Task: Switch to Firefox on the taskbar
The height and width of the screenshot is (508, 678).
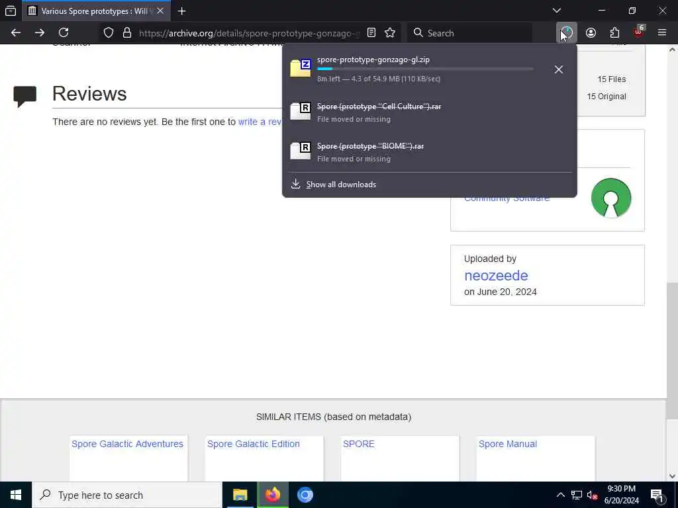Action: (272, 495)
